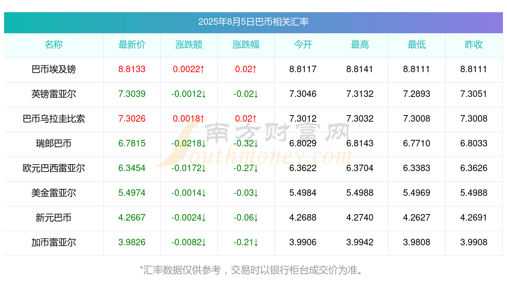Image resolution: width=507 pixels, height=283 pixels.
Task: Select the 最新价 column header
Action: [x=132, y=45]
